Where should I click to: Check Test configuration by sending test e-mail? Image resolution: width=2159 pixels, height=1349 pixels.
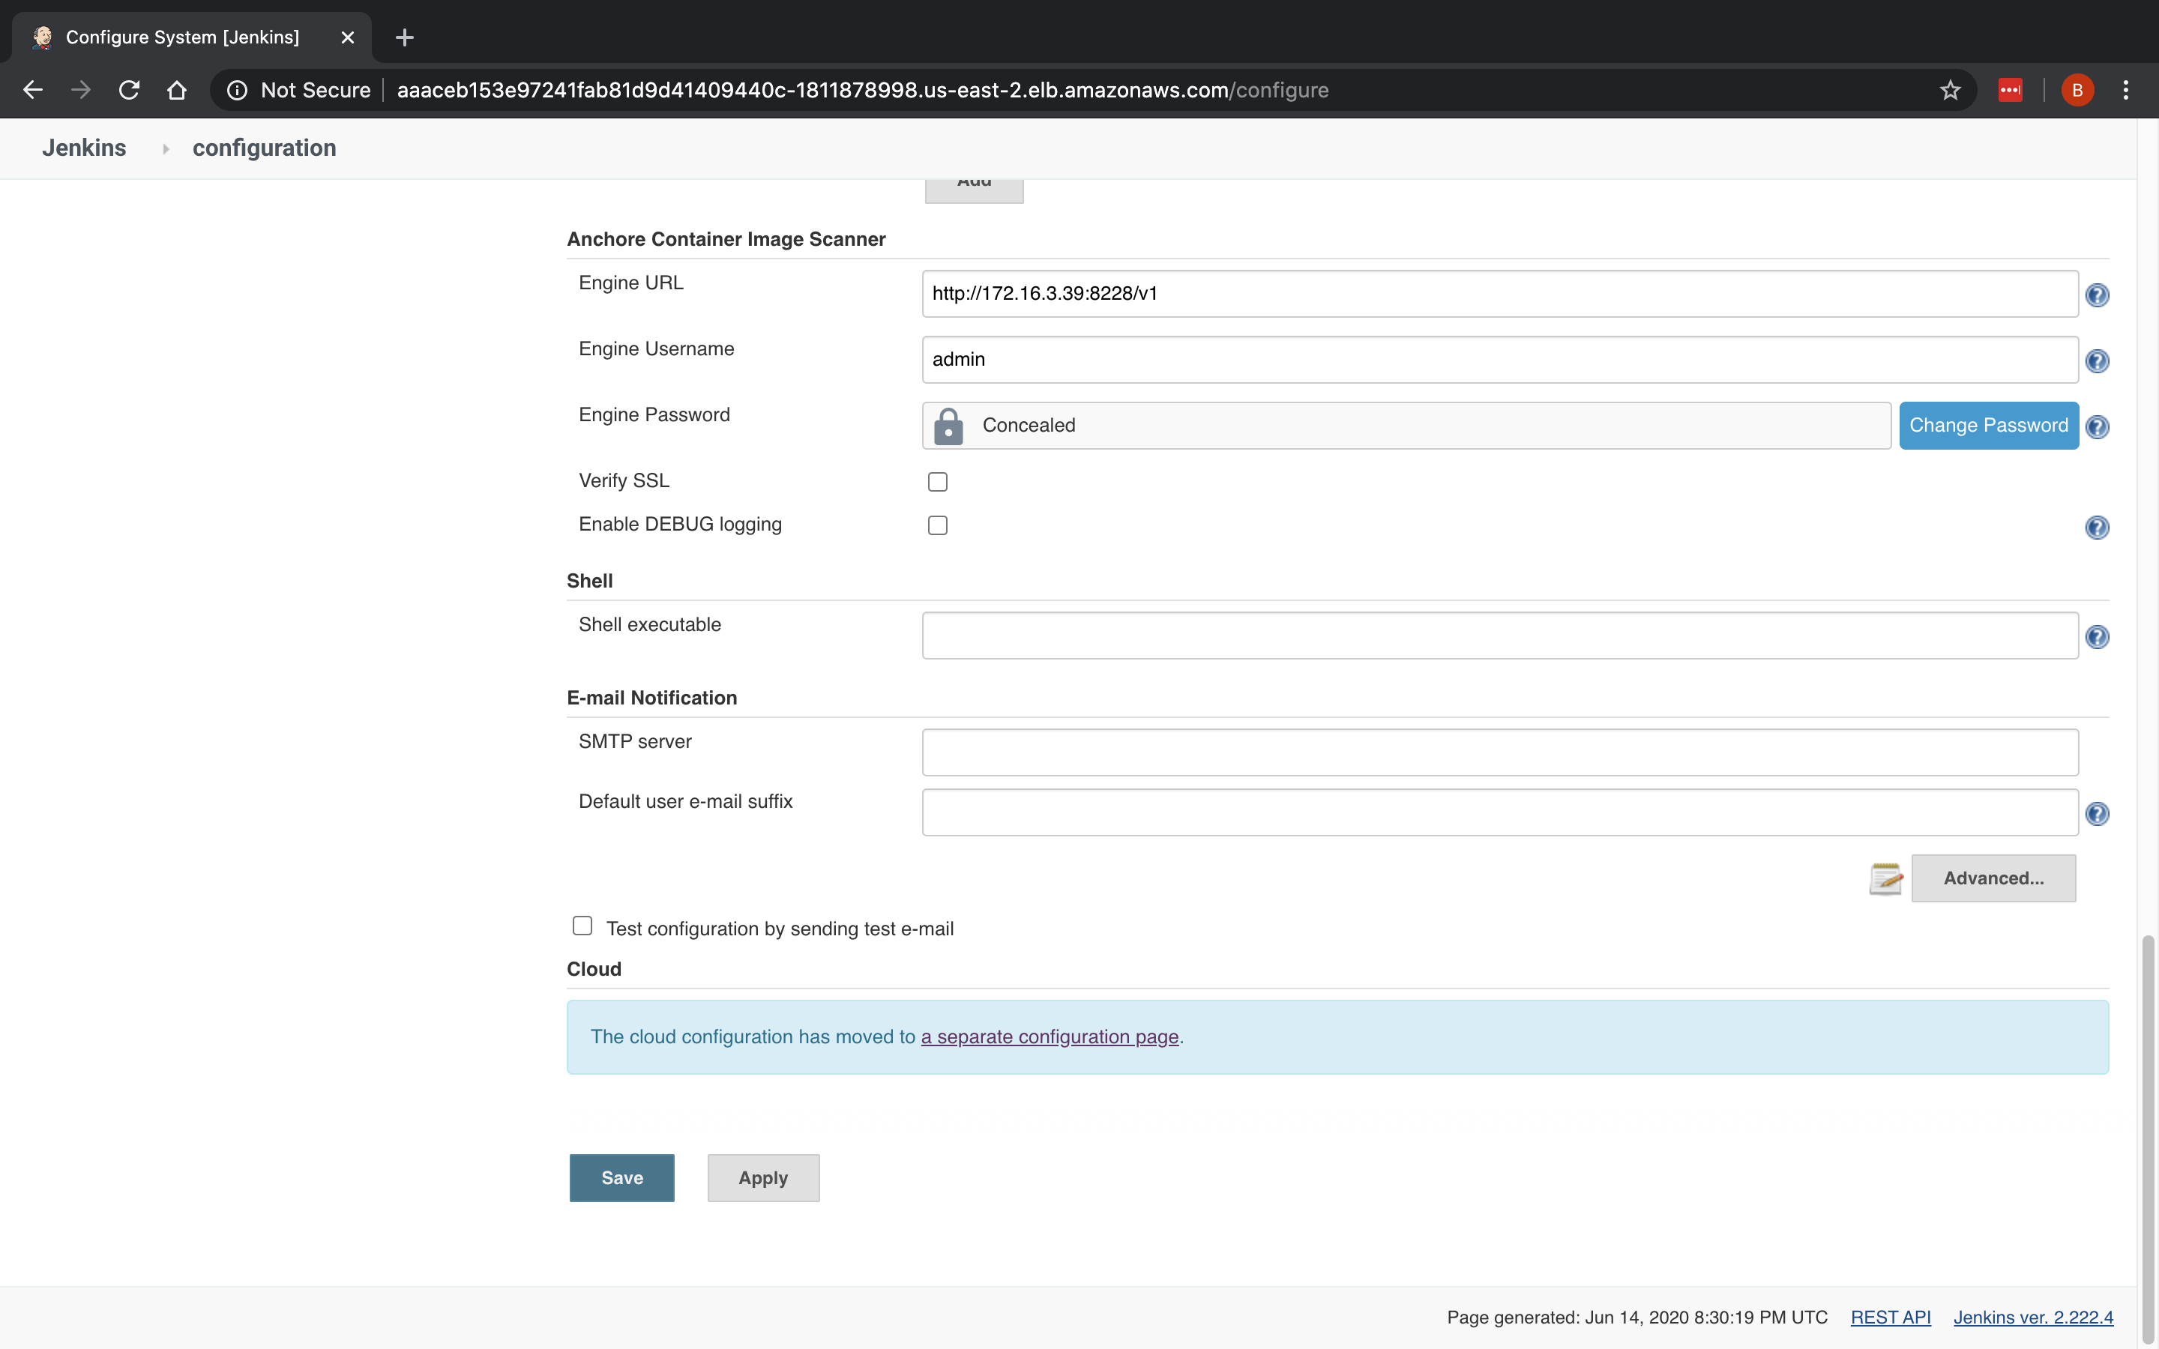[582, 926]
